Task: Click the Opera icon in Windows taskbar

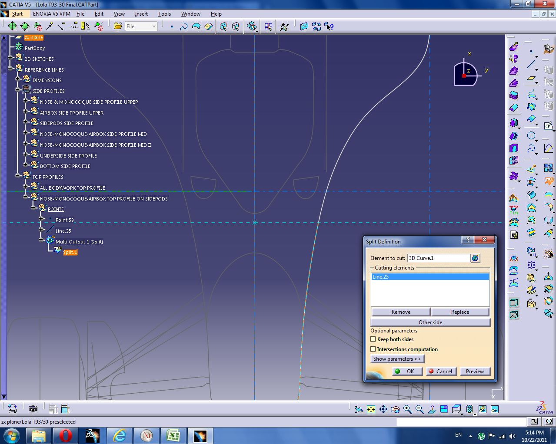Action: click(66, 435)
